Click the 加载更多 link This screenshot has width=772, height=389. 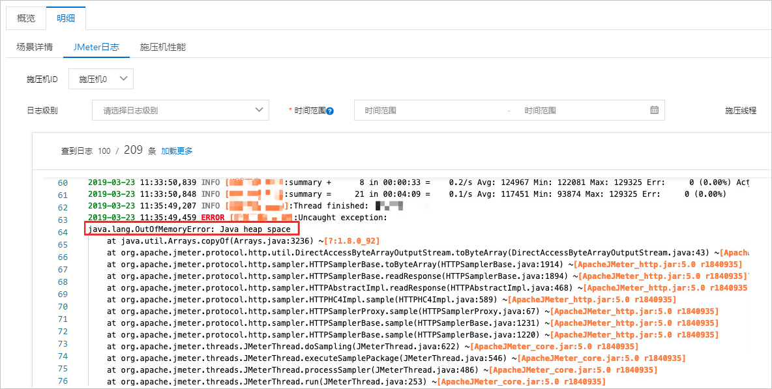pyautogui.click(x=177, y=151)
